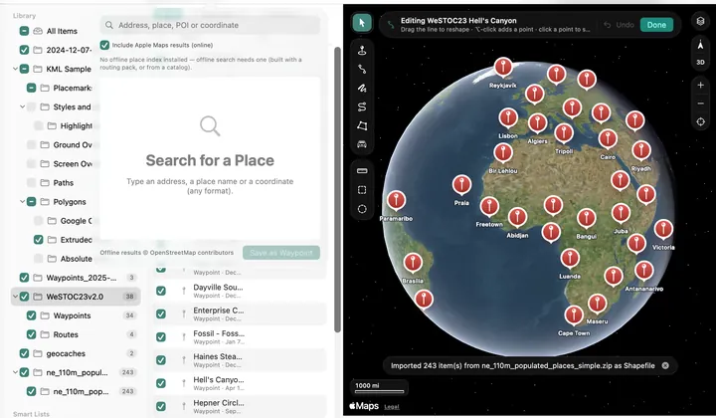The height and width of the screenshot is (418, 716).
Task: Click the Lisbon map pin
Action: pos(508,117)
